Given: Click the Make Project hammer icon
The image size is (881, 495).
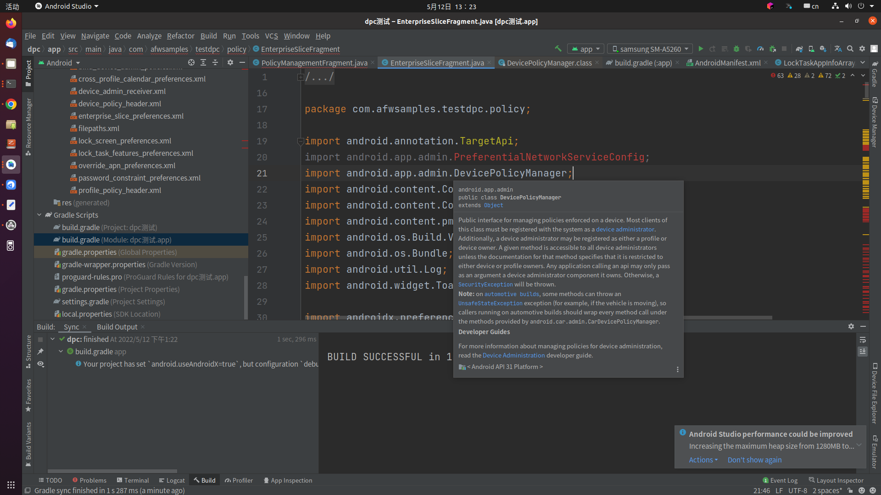Looking at the screenshot, I should (x=558, y=49).
